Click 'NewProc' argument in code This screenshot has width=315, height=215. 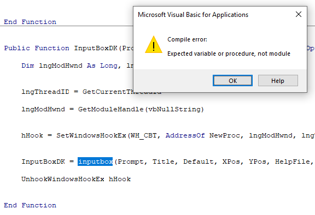point(225,135)
